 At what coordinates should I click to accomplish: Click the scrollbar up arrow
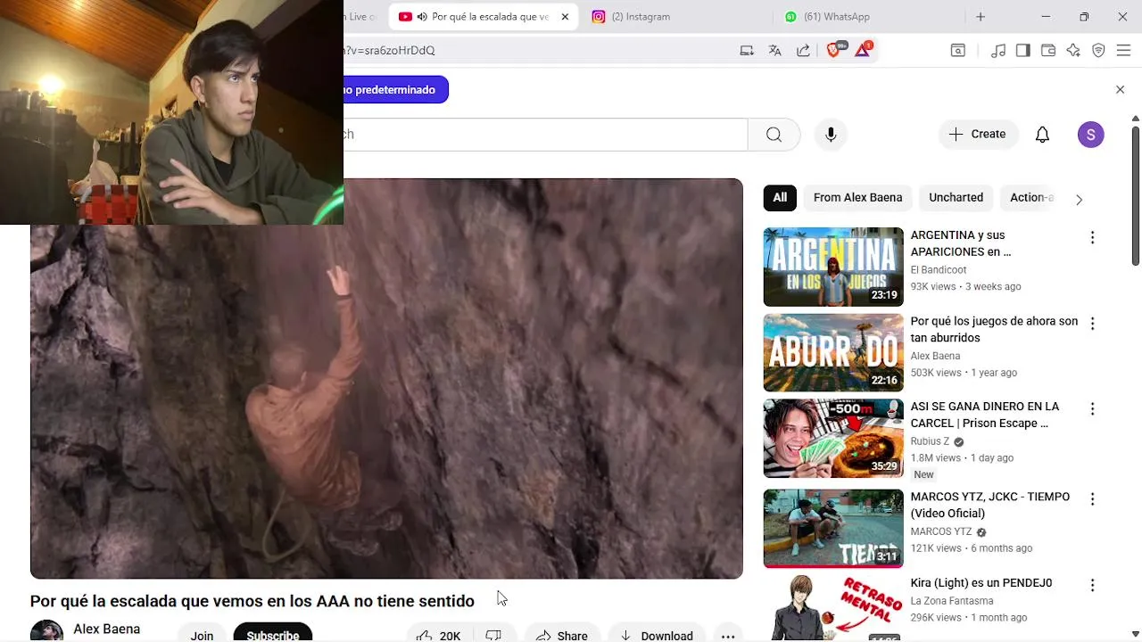click(1135, 119)
